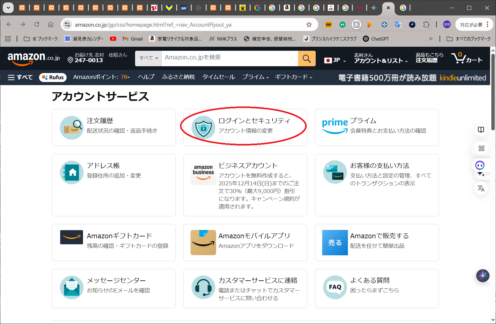Click the Rufus assistant button
Image resolution: width=496 pixels, height=324 pixels.
[53, 77]
